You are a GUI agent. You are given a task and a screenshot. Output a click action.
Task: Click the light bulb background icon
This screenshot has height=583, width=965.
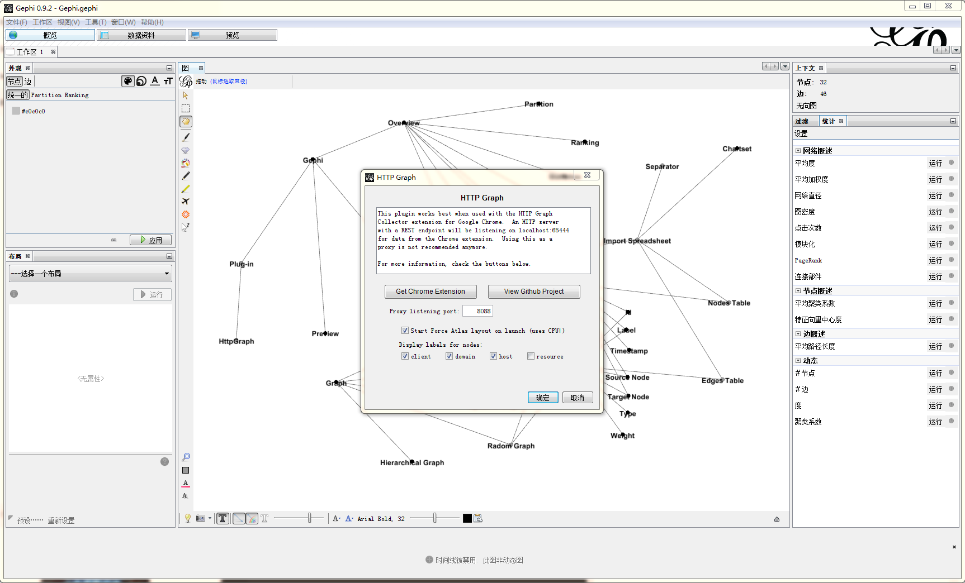point(188,518)
